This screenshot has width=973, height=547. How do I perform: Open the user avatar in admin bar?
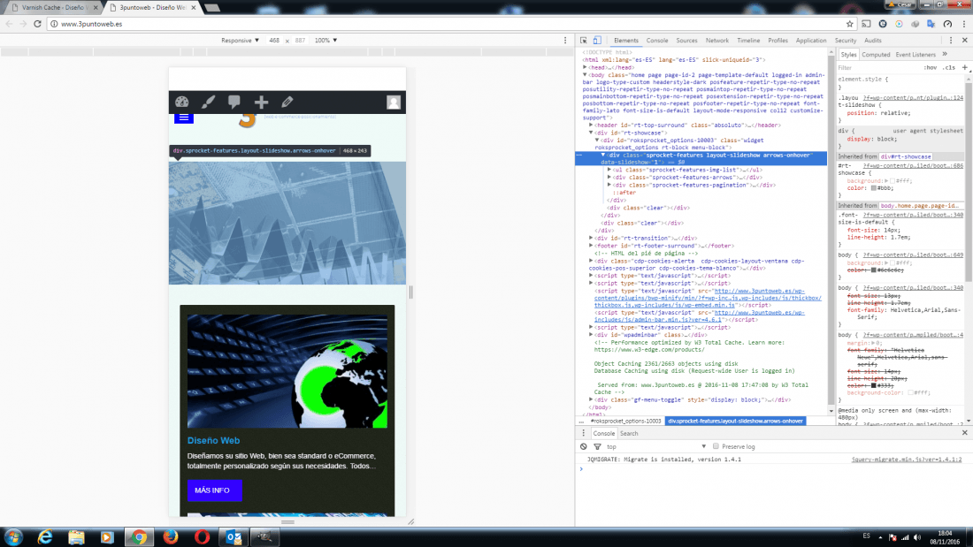pyautogui.click(x=394, y=103)
